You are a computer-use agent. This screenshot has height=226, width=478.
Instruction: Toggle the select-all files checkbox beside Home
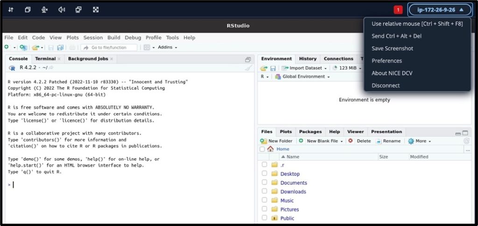262,149
